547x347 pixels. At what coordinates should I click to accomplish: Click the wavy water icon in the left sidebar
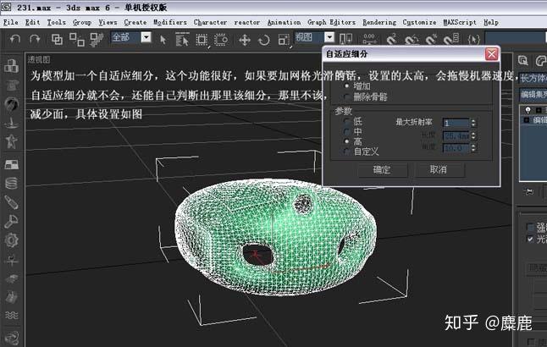(12, 316)
